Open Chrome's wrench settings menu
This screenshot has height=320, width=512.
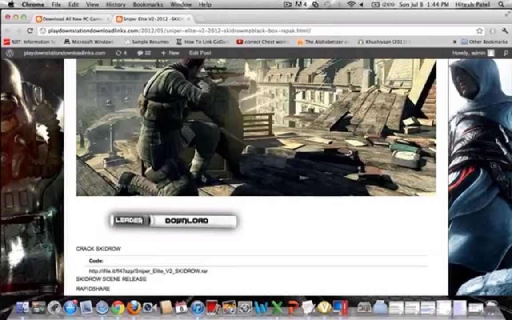[505, 31]
